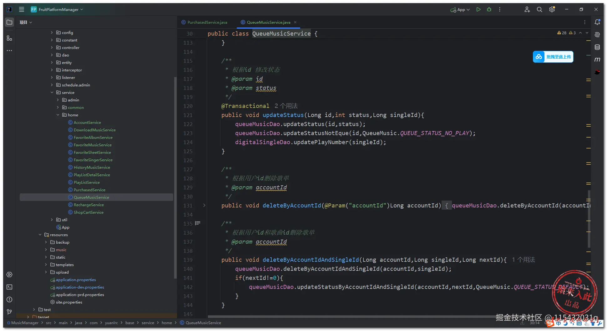Viewport: 607px width, 331px height.
Task: Select HistoryMusicService class file
Action: click(92, 167)
